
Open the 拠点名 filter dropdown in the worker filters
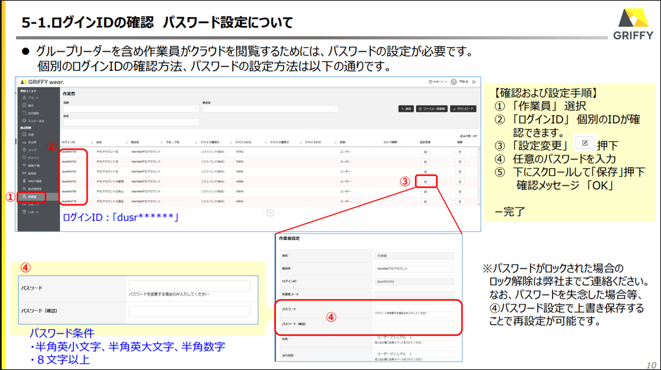coord(270,109)
